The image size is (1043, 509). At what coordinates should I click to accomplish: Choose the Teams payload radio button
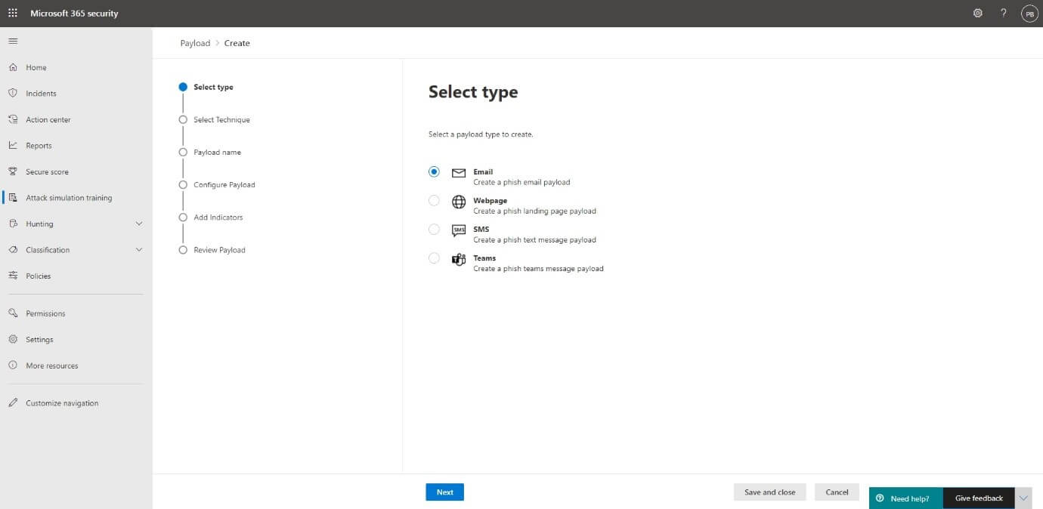[x=434, y=258]
